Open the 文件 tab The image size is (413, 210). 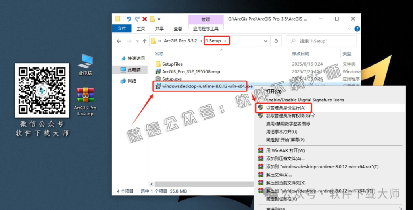click(122, 29)
